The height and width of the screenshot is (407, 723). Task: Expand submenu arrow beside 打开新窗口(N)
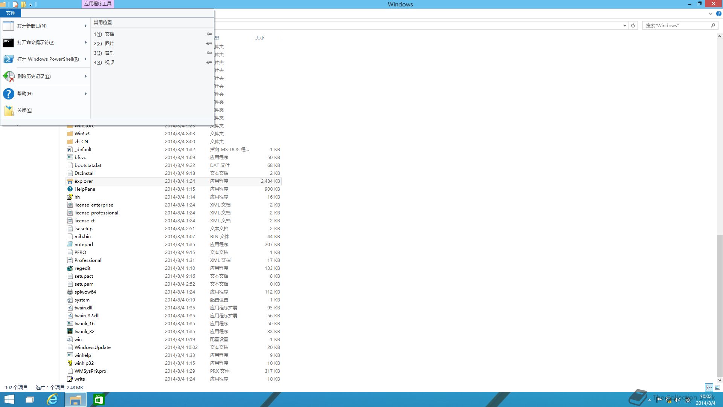pyautogui.click(x=86, y=26)
